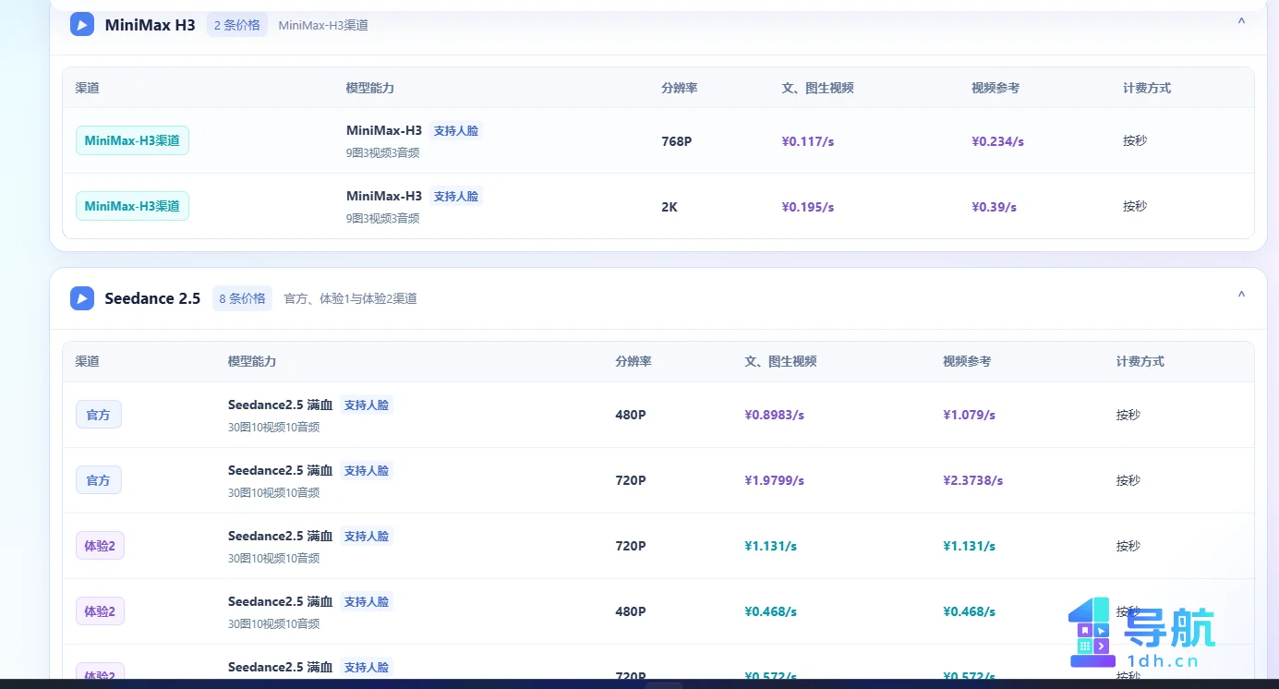Click the play icon beside MiniMax H3 title
The width and height of the screenshot is (1279, 689).
click(82, 24)
